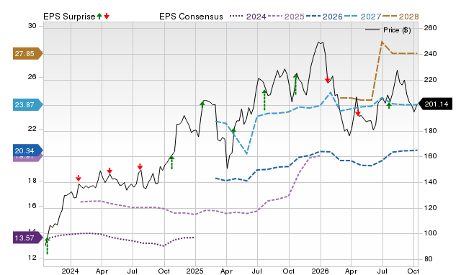Screen dimensions: 461x275
Task: Click the Jul label following 2025
Action: (x=257, y=271)
